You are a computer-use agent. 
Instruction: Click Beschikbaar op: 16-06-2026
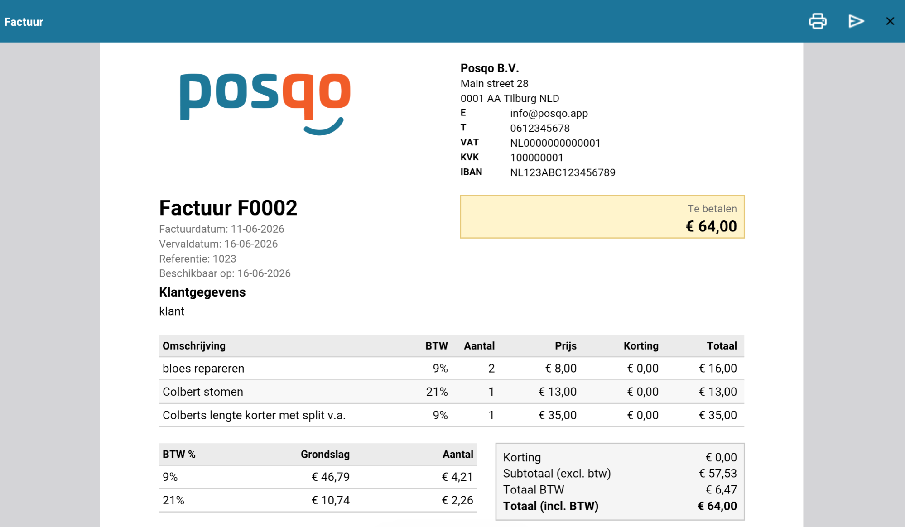(x=225, y=273)
